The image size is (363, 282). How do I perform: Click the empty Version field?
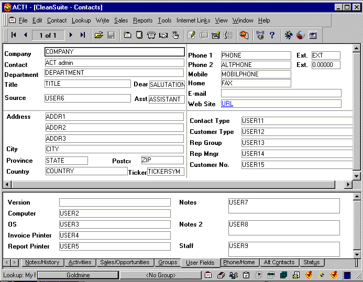pyautogui.click(x=115, y=202)
